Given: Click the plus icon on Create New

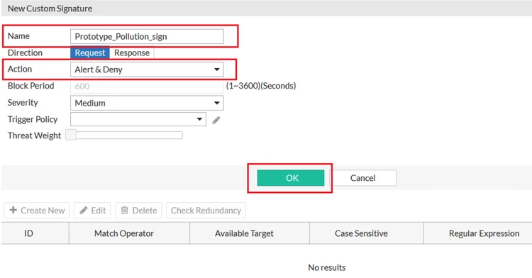Looking at the screenshot, I should pos(13,210).
